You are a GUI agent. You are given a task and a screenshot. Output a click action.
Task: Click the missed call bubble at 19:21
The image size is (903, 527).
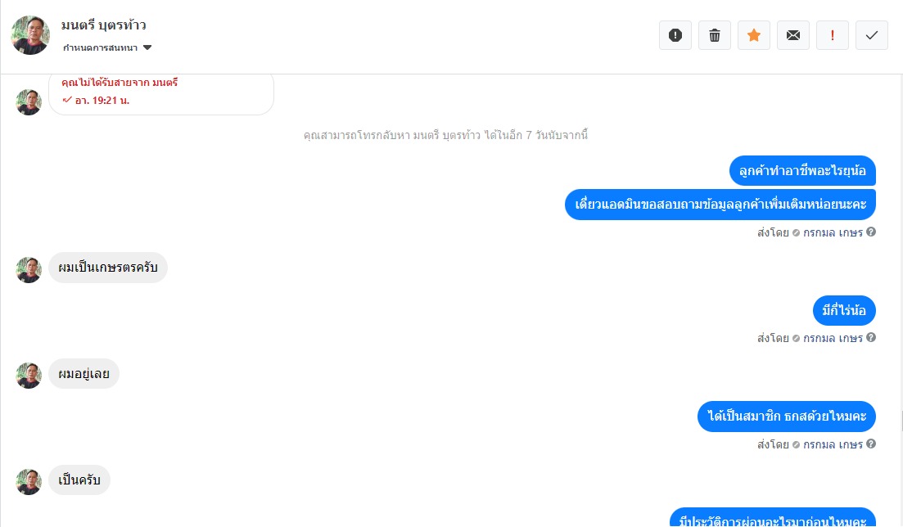click(x=161, y=94)
